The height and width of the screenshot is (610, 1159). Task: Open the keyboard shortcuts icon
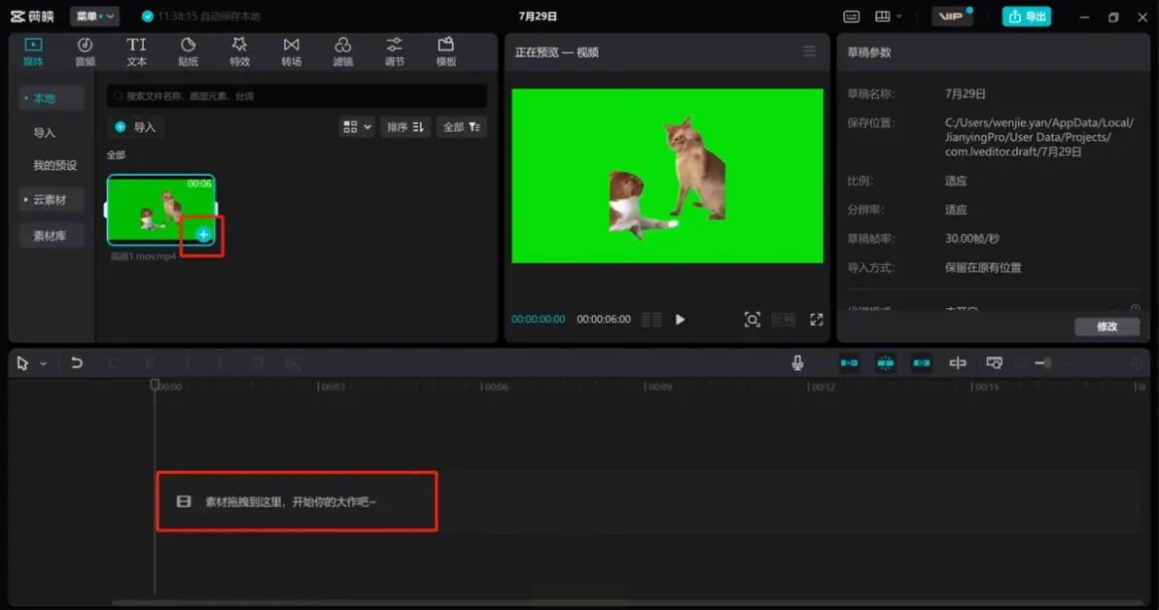click(852, 17)
